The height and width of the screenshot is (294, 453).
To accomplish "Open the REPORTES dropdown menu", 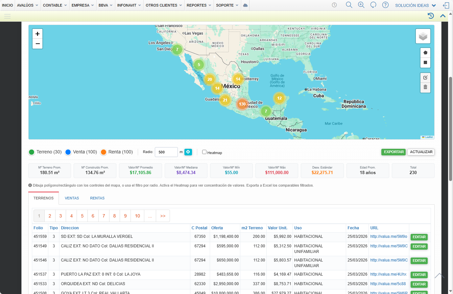I will (x=199, y=5).
